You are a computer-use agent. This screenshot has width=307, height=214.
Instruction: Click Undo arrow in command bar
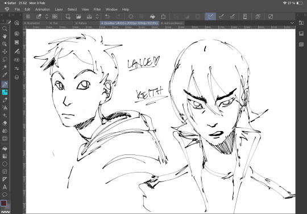tap(107, 16)
